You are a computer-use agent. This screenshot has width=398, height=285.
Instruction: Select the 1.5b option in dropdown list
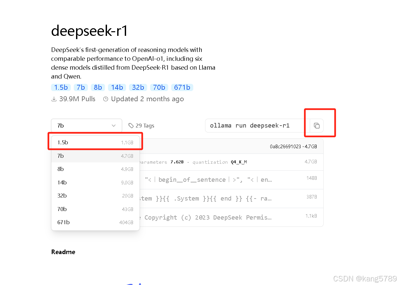[x=95, y=143]
